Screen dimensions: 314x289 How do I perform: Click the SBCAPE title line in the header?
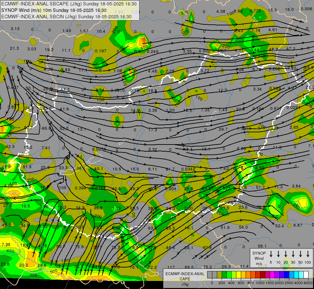tap(69, 4)
